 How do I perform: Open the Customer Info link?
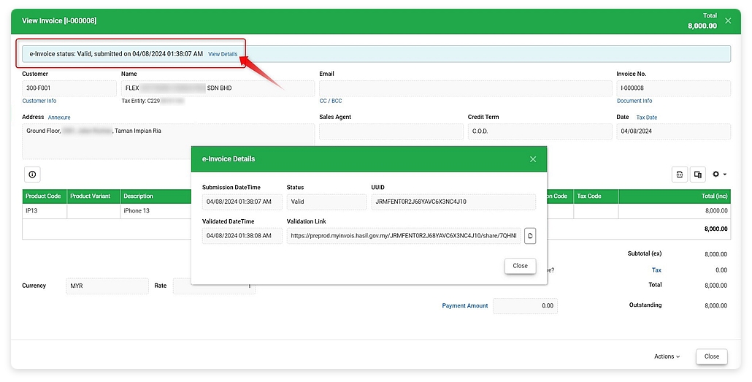point(39,101)
